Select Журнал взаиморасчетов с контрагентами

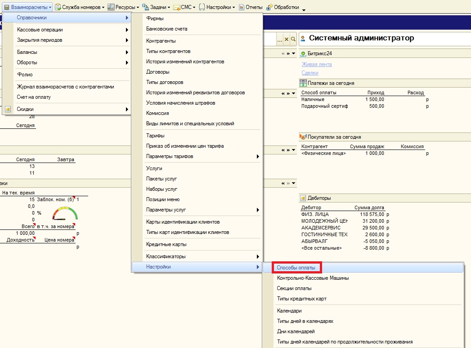[x=67, y=87]
